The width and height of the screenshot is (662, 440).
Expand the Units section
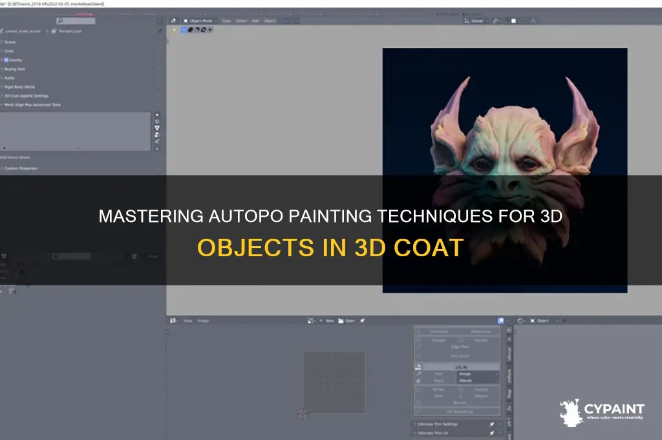8,50
